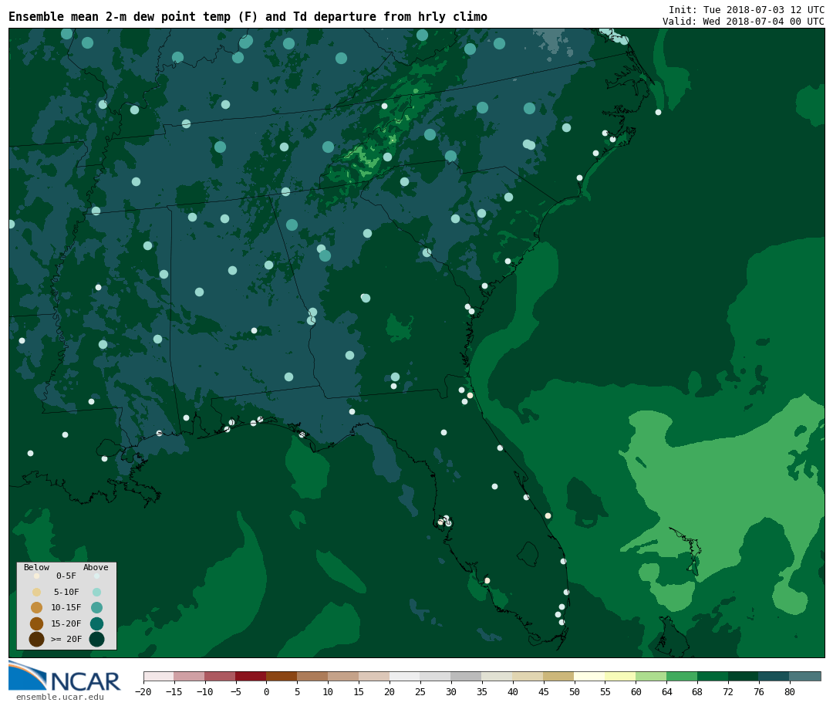
Task: Select the 45 to 50 khaki colorbar swatch
Action: coord(559,676)
